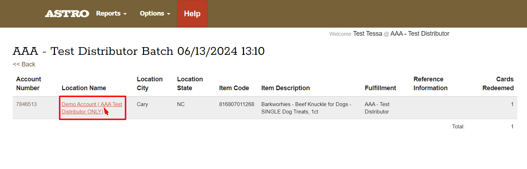This screenshot has width=527, height=169.
Task: Click the Reference Information column header
Action: tap(431, 83)
